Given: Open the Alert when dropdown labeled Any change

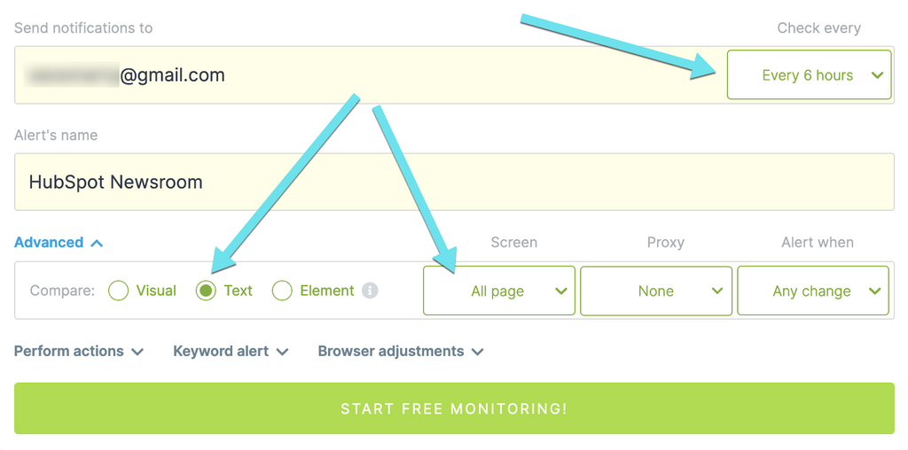Looking at the screenshot, I should (812, 291).
